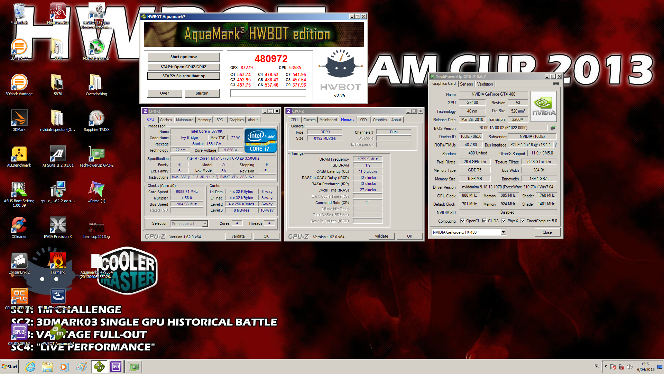Viewport: 664px width, 374px height.
Task: Click NL language indicator in taskbar
Action: pyautogui.click(x=597, y=366)
